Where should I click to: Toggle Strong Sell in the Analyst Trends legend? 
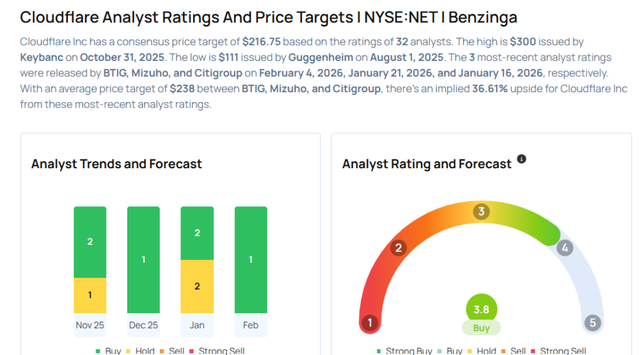[217, 351]
